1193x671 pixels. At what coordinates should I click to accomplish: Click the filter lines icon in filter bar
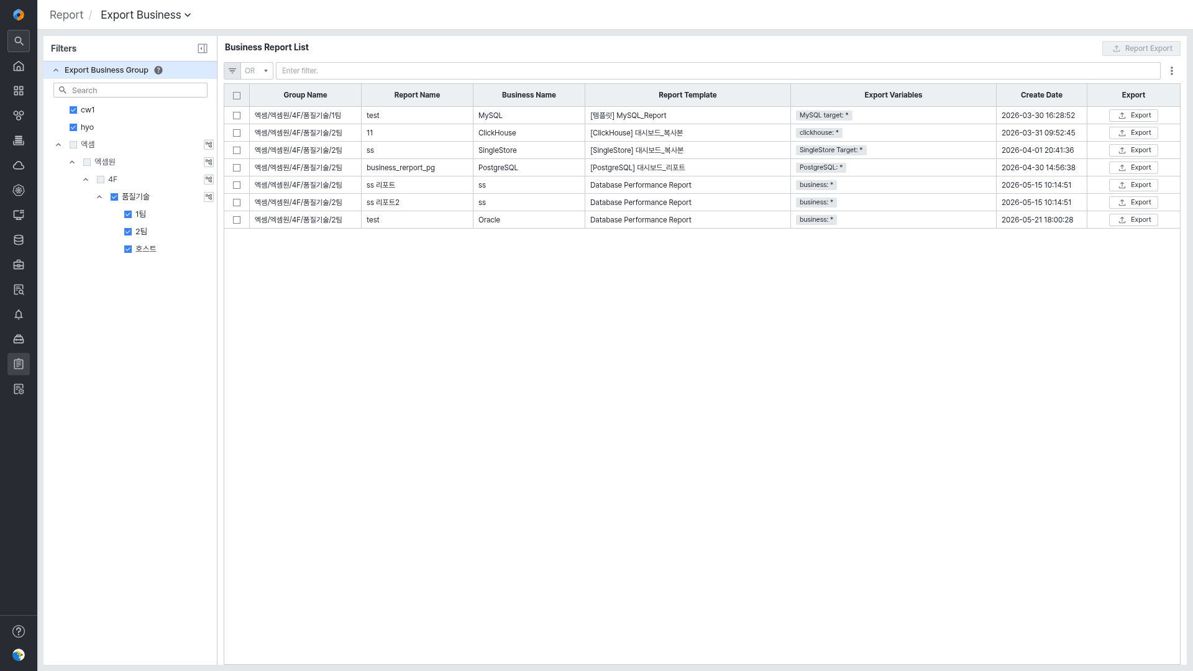click(232, 71)
